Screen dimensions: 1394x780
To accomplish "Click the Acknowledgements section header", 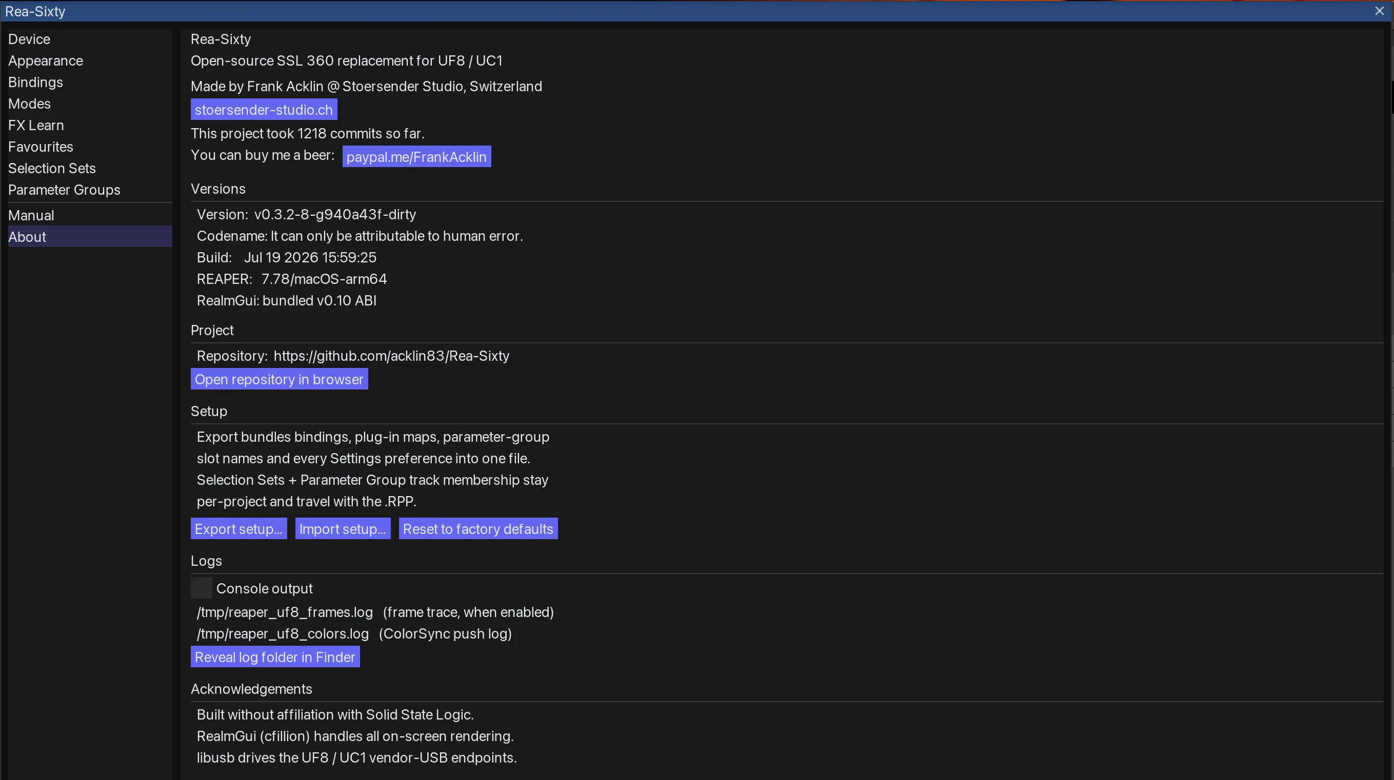I will 251,689.
